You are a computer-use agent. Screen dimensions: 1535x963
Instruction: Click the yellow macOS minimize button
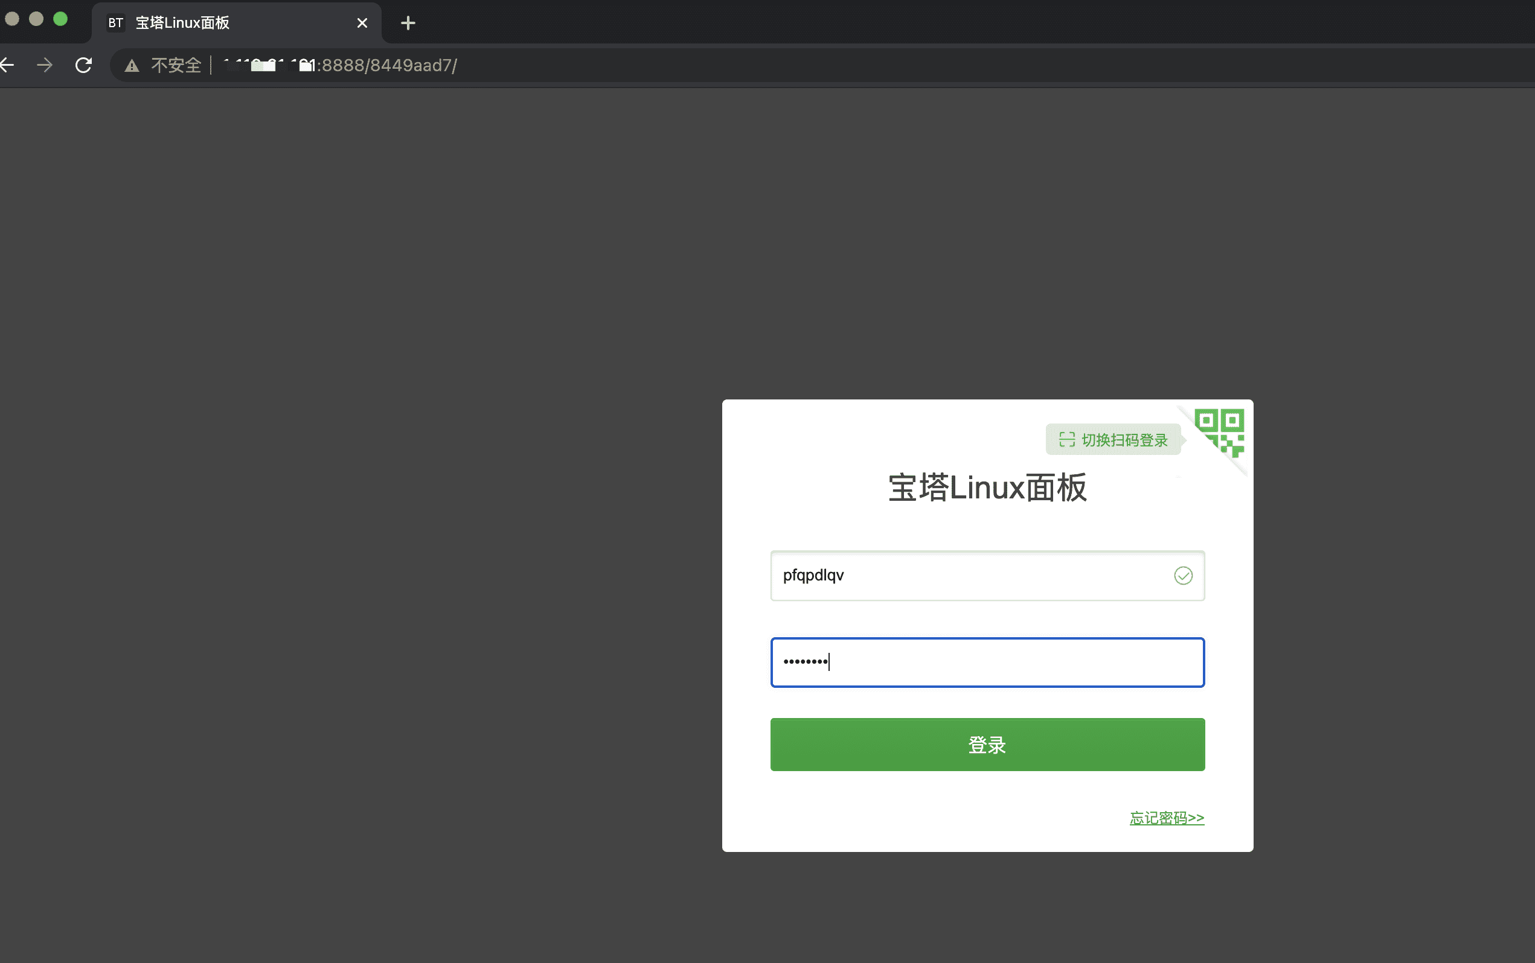pos(36,18)
